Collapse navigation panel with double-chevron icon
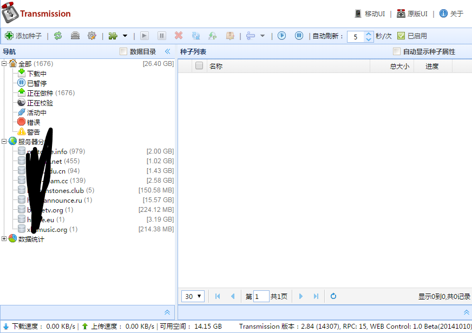The height and width of the screenshot is (333, 472). click(x=167, y=52)
